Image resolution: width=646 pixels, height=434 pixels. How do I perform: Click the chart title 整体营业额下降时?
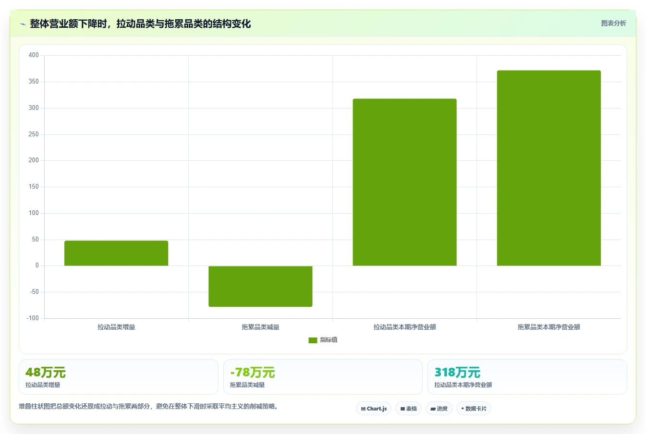pyautogui.click(x=140, y=24)
